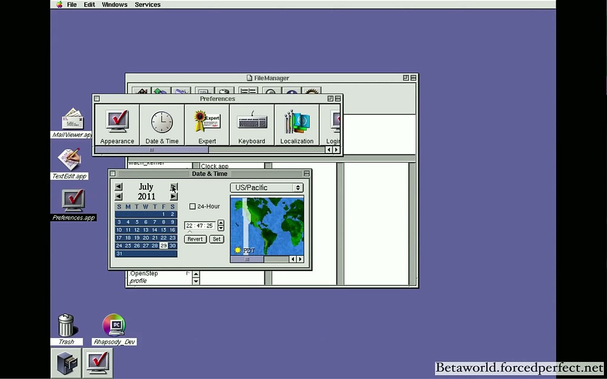Open the Appearance preferences pane
The image size is (607, 379).
click(117, 125)
